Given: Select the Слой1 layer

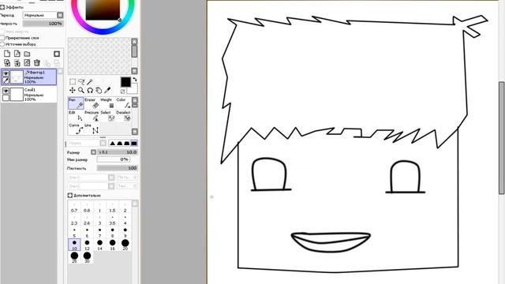Looking at the screenshot, I should click(28, 95).
